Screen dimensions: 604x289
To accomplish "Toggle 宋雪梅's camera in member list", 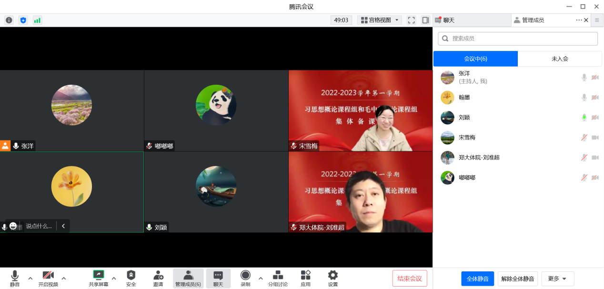I will point(595,137).
